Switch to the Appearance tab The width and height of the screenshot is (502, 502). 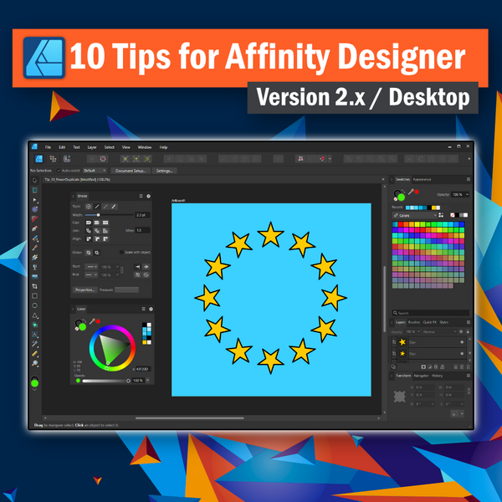point(422,179)
